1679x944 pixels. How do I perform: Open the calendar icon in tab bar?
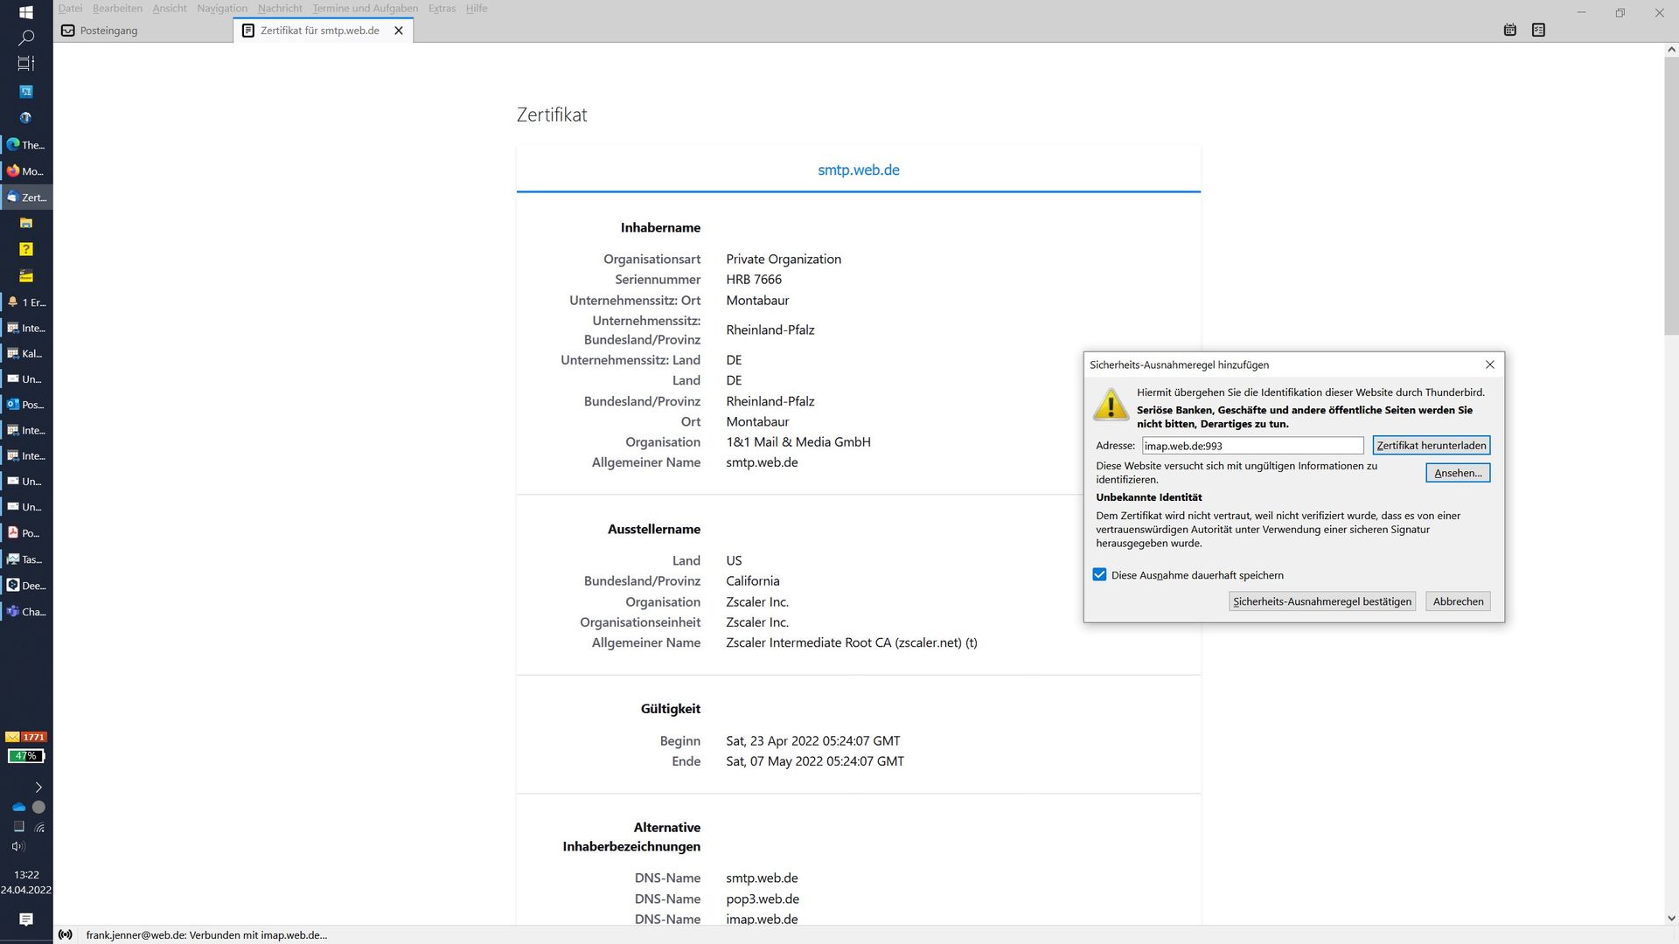1509,30
